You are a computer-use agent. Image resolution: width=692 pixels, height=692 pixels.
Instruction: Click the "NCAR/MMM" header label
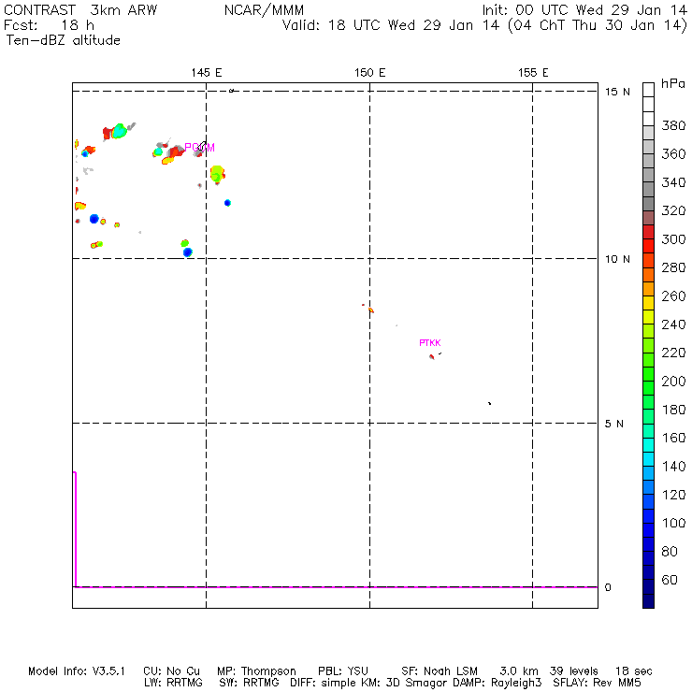point(264,10)
